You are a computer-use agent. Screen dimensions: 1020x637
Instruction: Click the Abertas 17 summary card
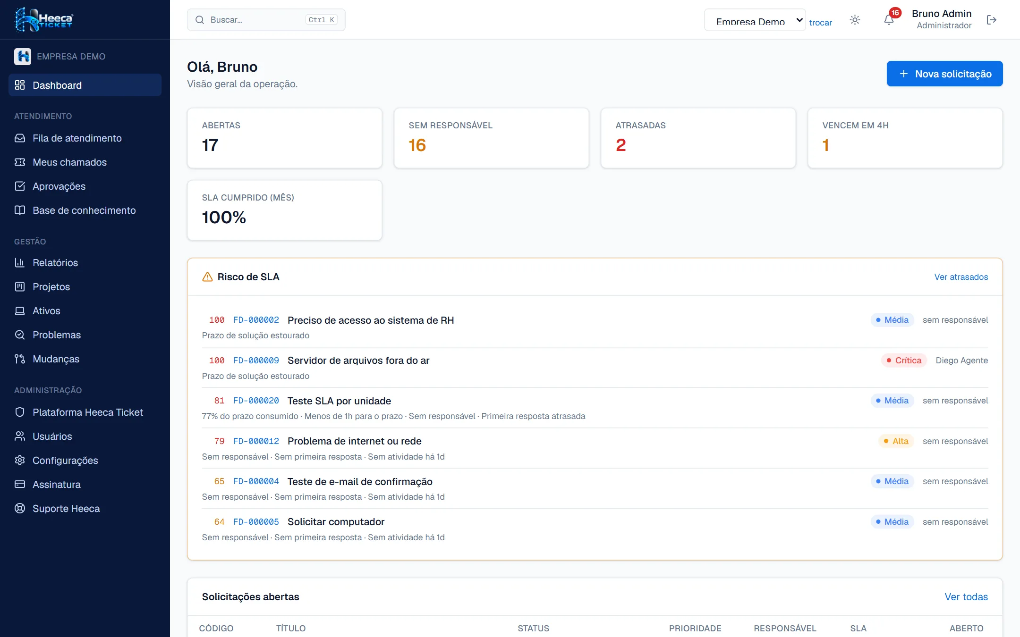[285, 138]
